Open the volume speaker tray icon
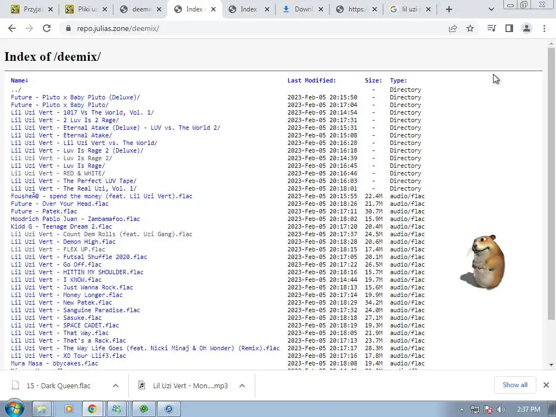This screenshot has width=556, height=417. coord(501,409)
